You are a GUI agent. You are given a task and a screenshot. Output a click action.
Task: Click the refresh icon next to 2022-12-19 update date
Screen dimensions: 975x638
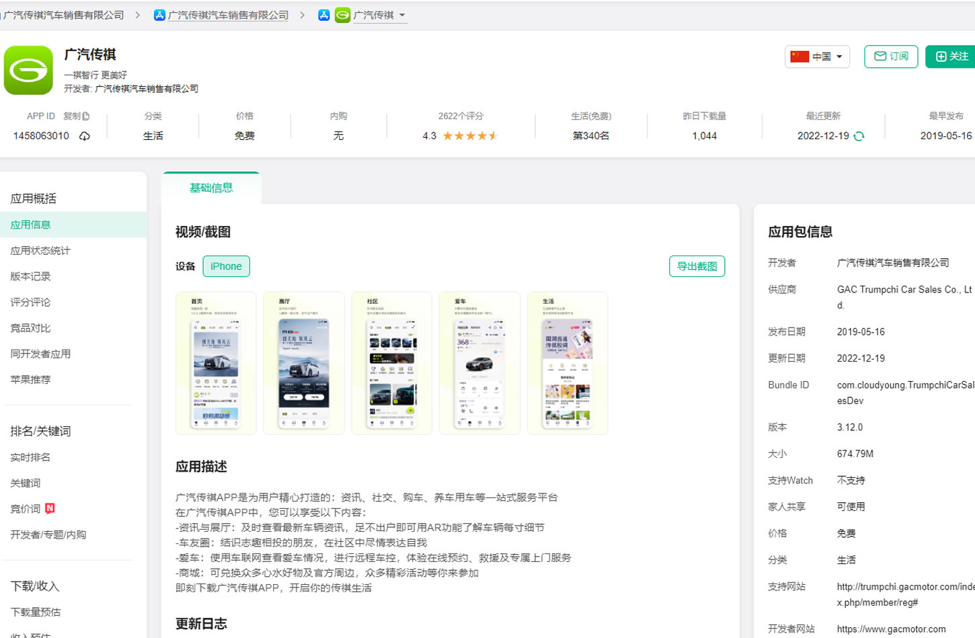pos(859,136)
